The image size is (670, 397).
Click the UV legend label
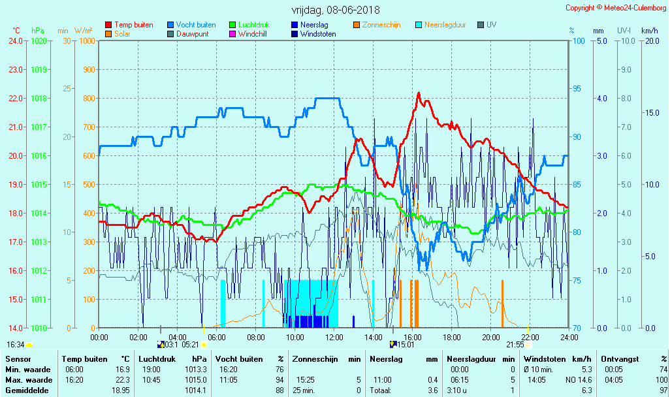point(491,25)
